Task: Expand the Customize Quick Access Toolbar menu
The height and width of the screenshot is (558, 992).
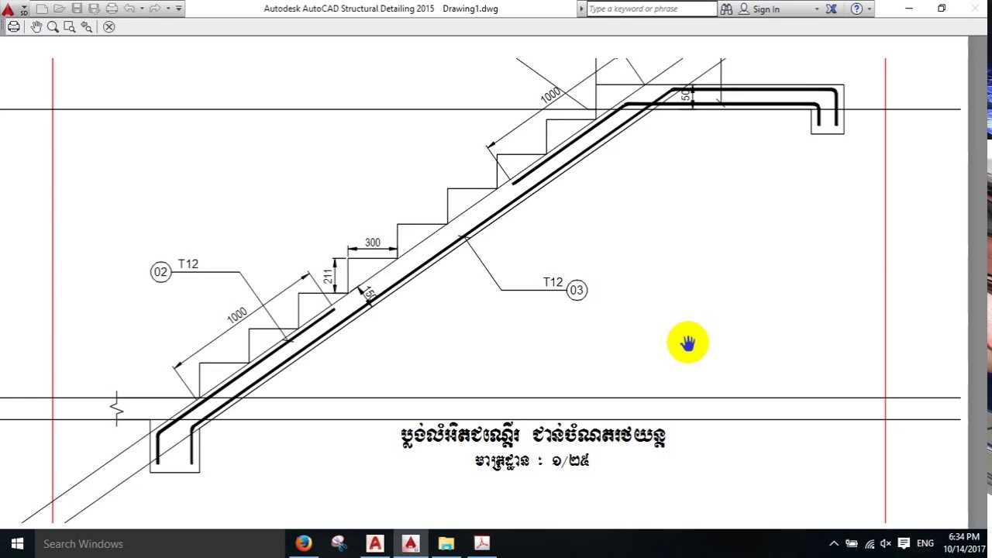Action: click(179, 9)
